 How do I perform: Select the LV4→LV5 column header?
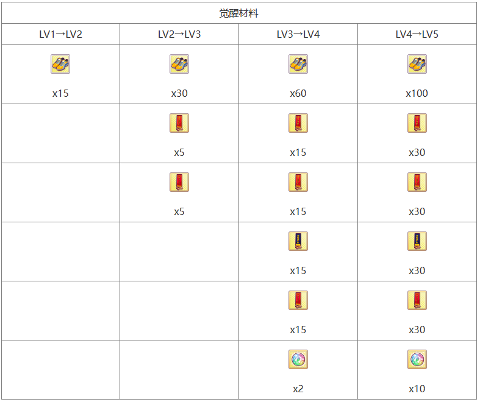417,34
